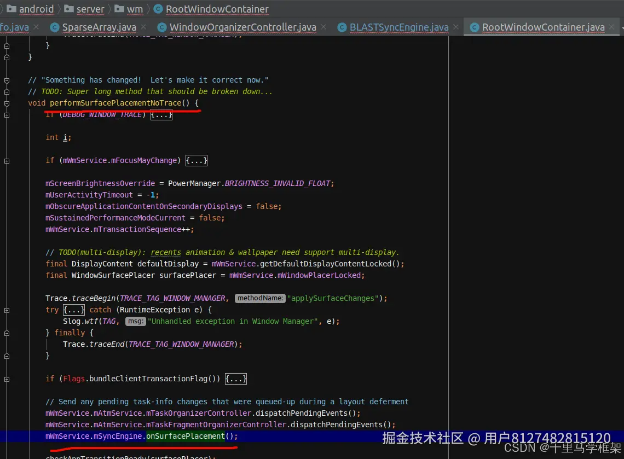Switch to the WindowOrganizerController.java tab

point(242,27)
